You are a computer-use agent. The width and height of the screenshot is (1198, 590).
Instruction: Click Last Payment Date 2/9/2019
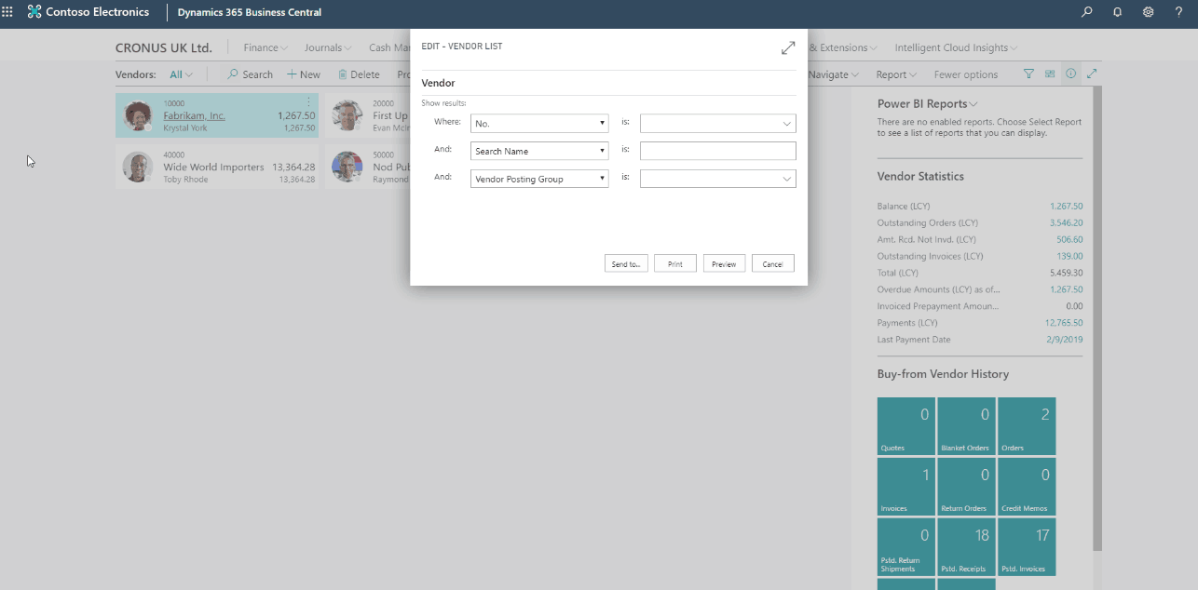click(x=1064, y=340)
